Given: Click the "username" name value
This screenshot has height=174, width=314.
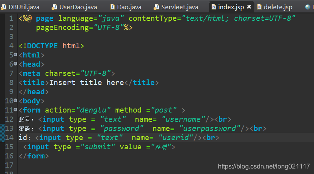Looking at the screenshot, I should coord(184,119).
